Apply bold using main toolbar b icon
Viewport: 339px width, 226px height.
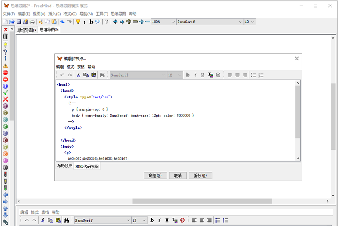91,22
